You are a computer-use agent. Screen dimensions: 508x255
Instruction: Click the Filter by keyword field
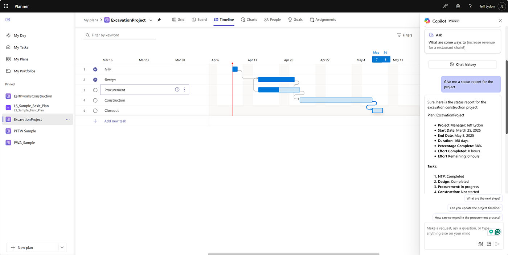(x=120, y=35)
